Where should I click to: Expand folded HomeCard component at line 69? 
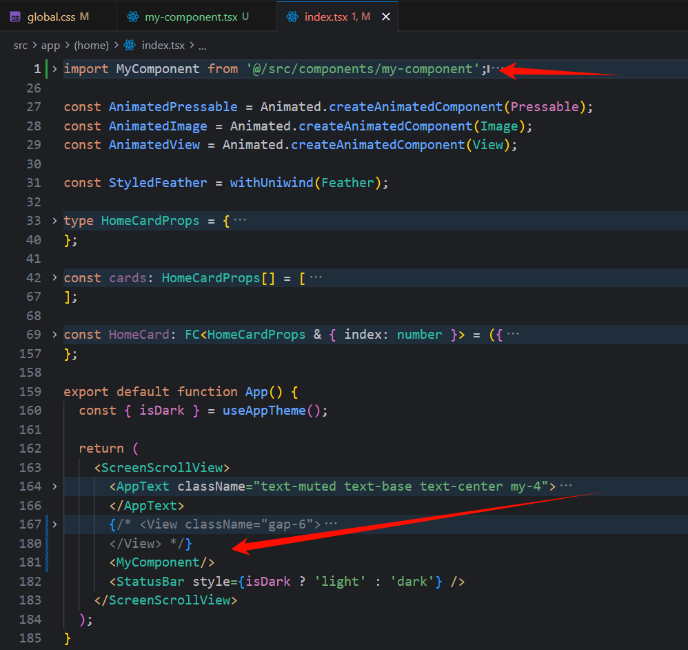pyautogui.click(x=54, y=335)
